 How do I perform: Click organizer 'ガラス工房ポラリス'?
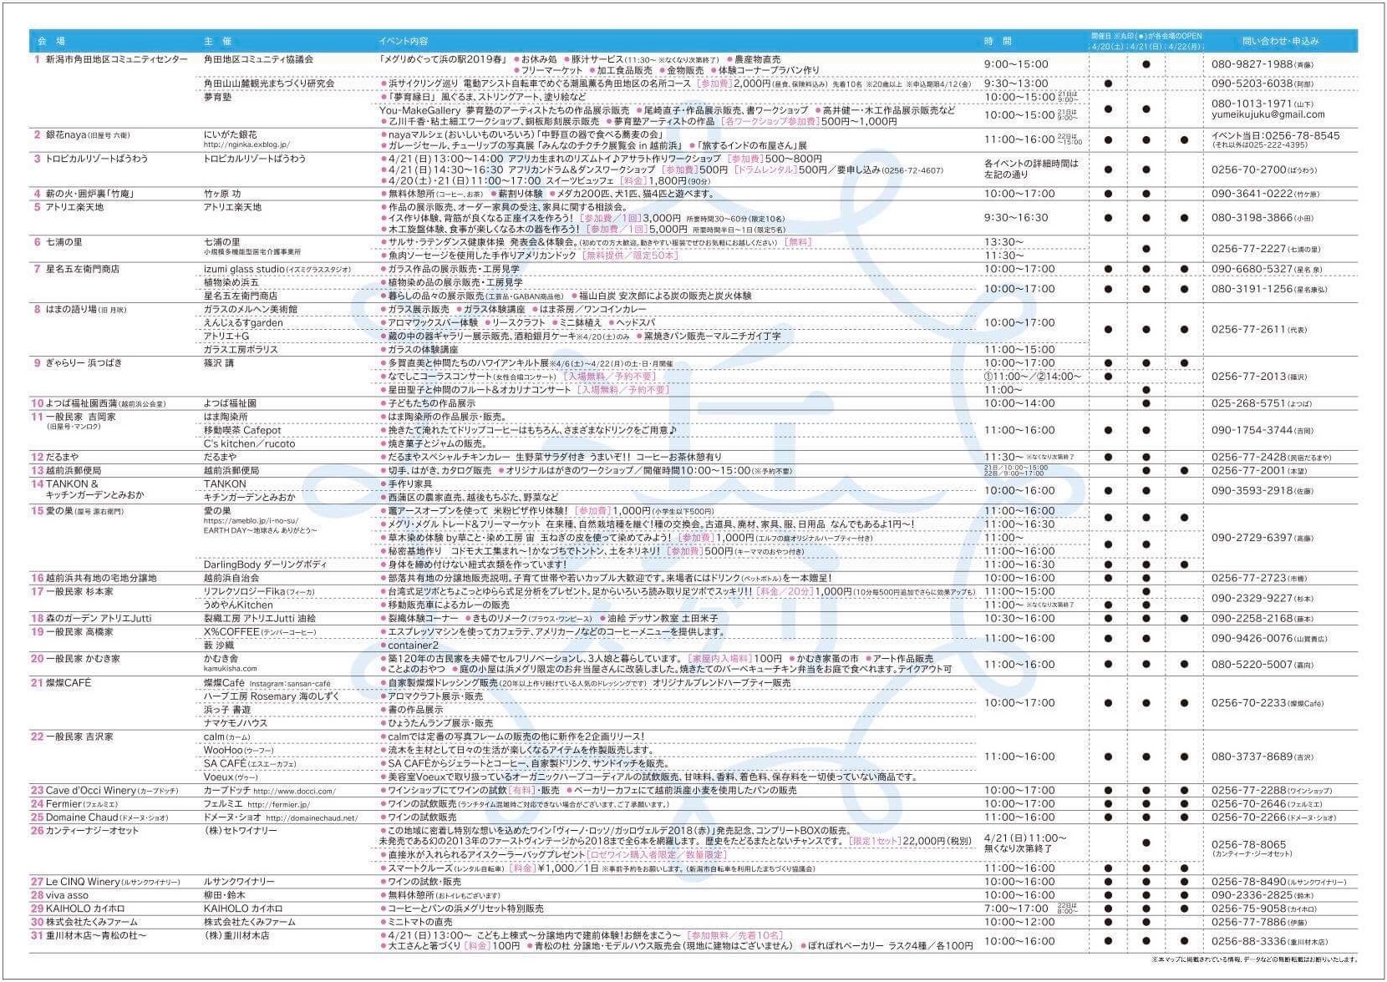(x=241, y=349)
